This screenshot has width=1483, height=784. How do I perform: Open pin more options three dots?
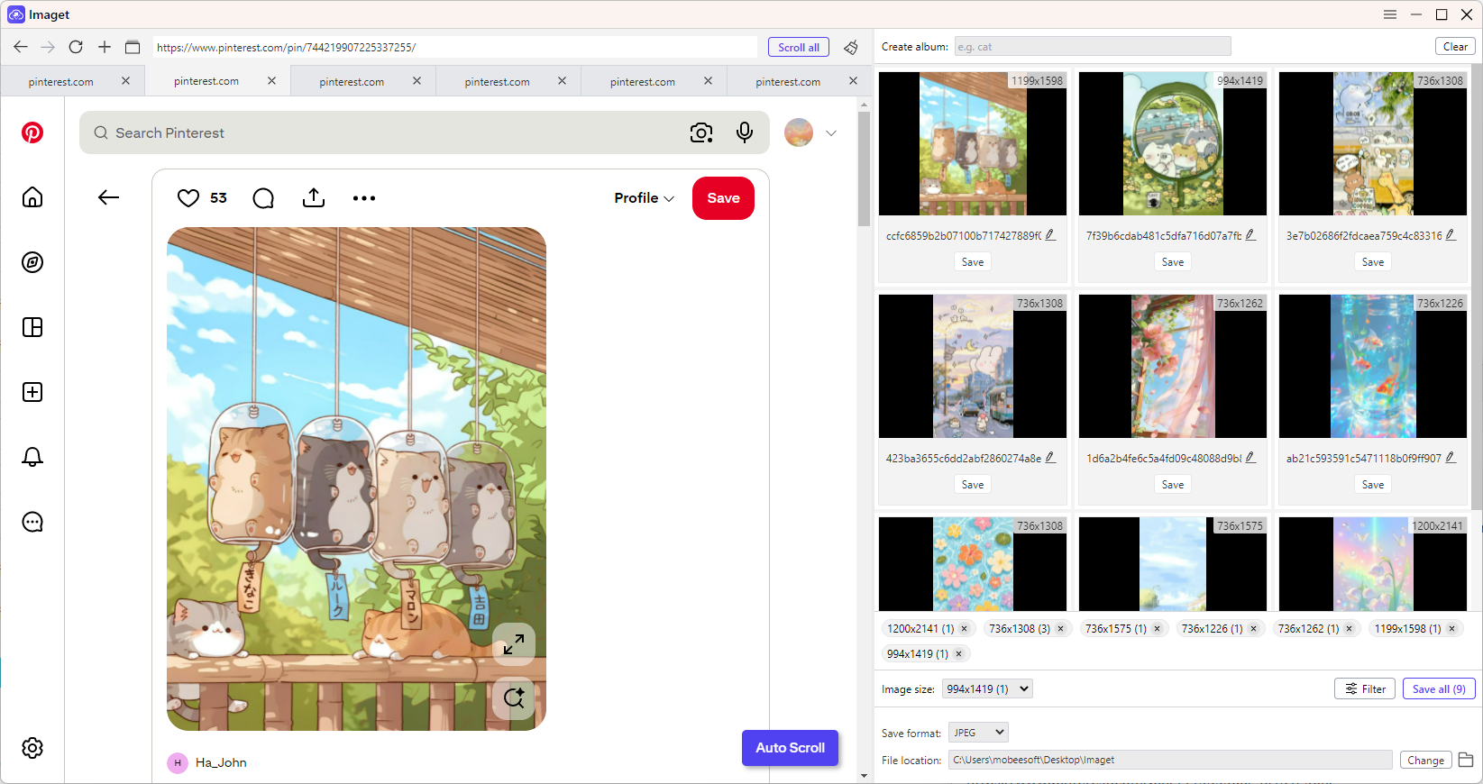pos(364,198)
